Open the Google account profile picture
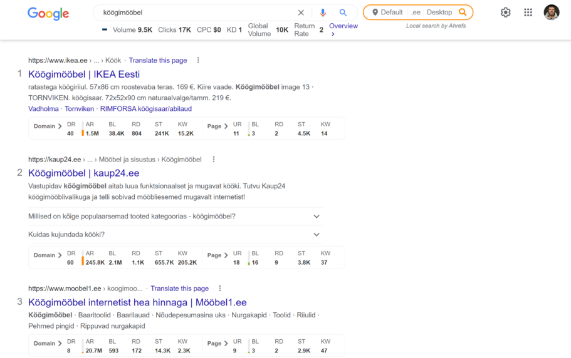The height and width of the screenshot is (358, 571). coord(552,13)
